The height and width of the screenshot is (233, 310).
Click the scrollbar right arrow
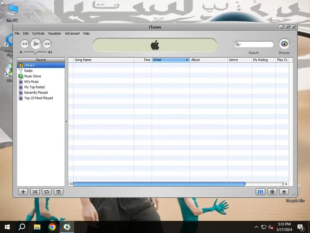pos(286,184)
